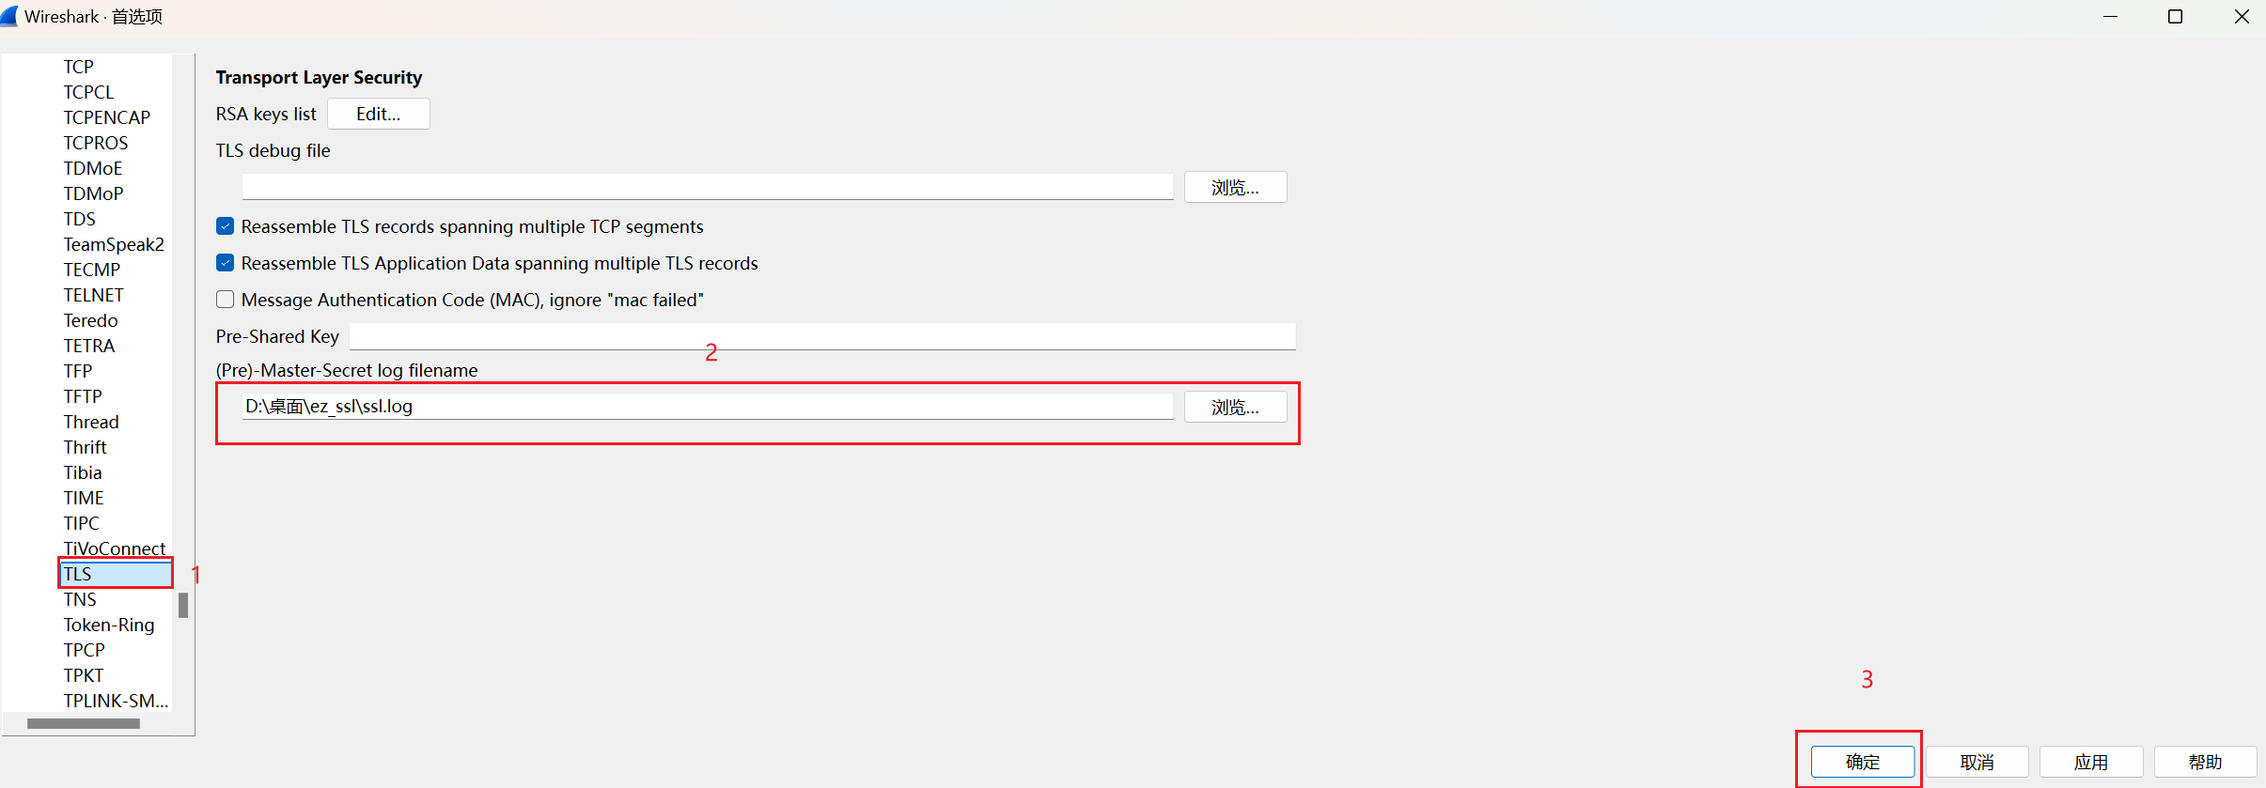Focus the Pre-Shared Key input field
The image size is (2266, 788).
click(821, 336)
